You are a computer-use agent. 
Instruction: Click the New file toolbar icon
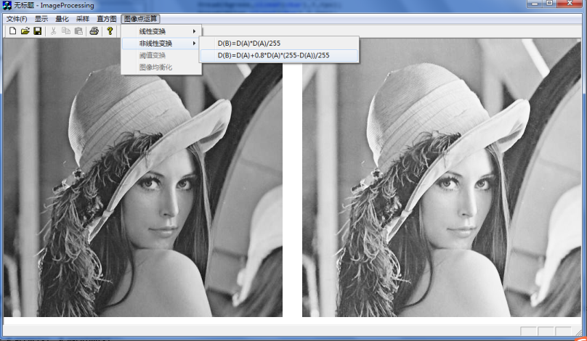pos(12,31)
